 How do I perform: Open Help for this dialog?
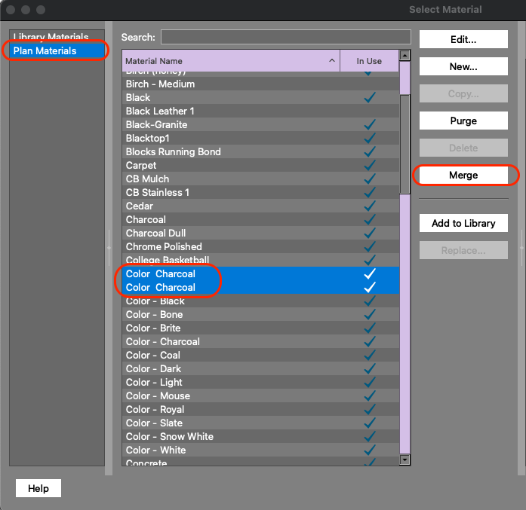pyautogui.click(x=38, y=489)
